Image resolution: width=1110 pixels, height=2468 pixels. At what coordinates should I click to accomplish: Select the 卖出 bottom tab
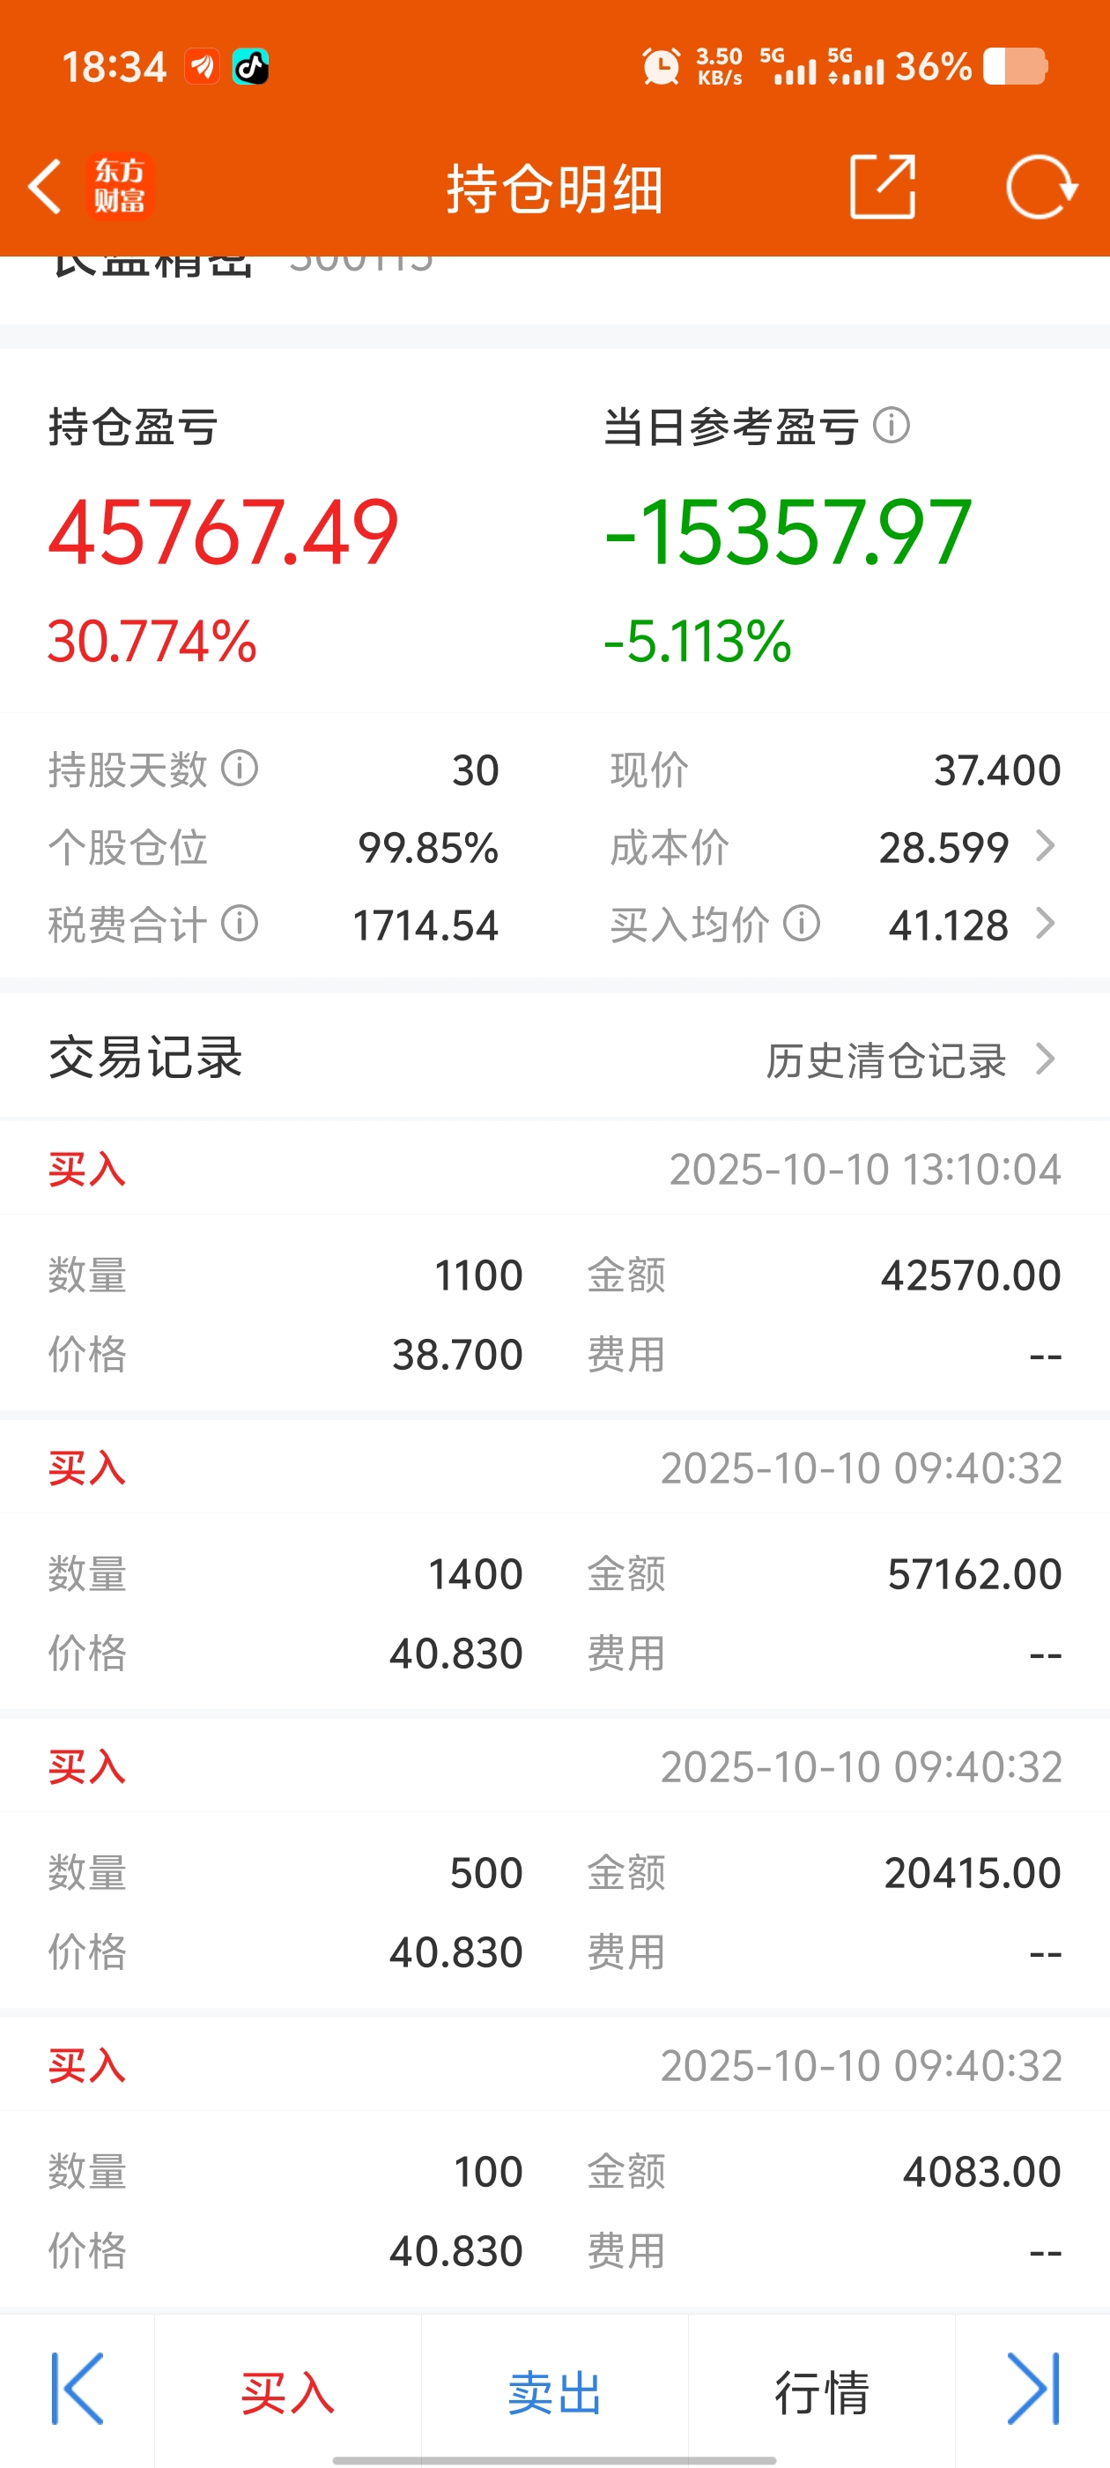point(554,2392)
